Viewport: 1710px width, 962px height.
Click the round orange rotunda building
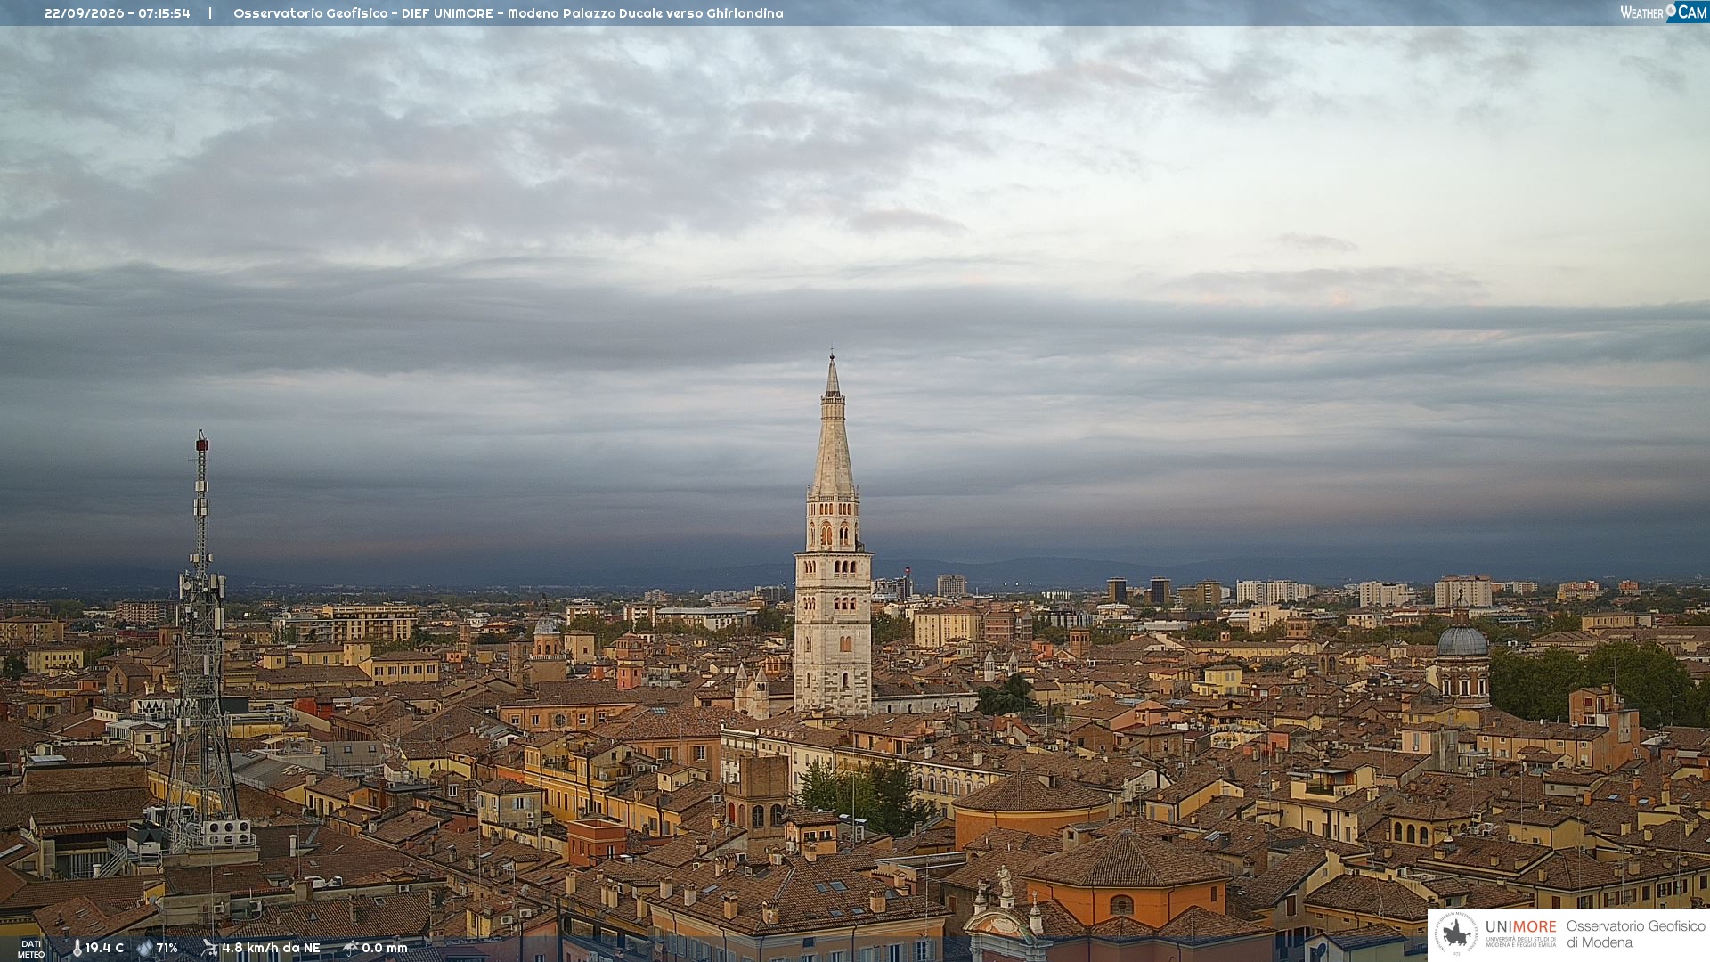pos(1033,809)
